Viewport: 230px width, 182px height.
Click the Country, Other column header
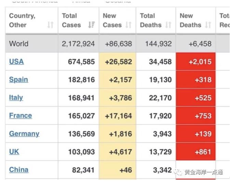tap(22, 20)
